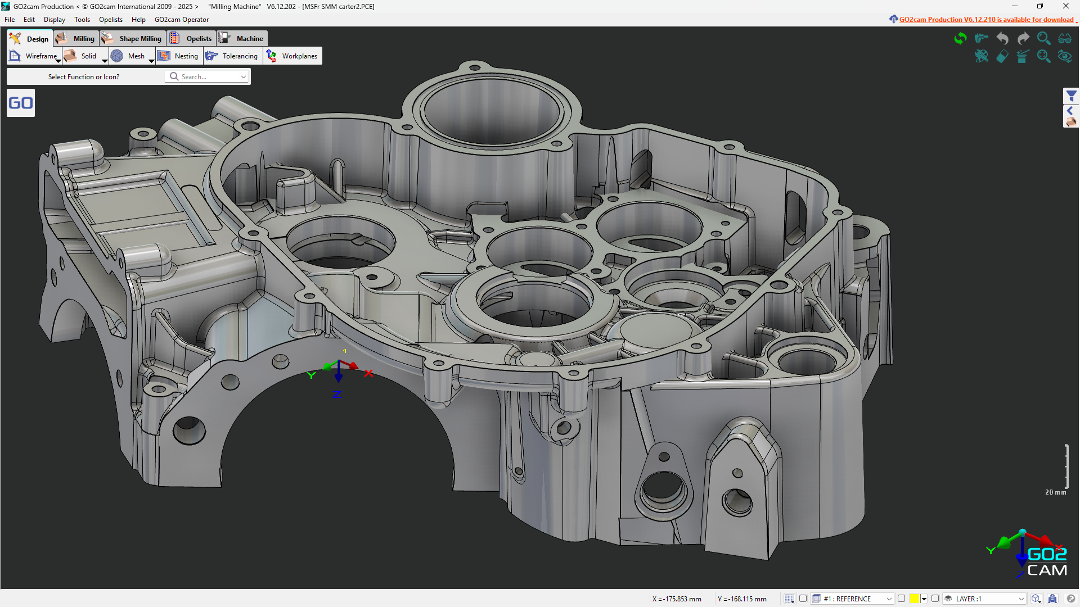The height and width of the screenshot is (607, 1080).
Task: Click the green refresh/regenerate icon
Action: (961, 38)
